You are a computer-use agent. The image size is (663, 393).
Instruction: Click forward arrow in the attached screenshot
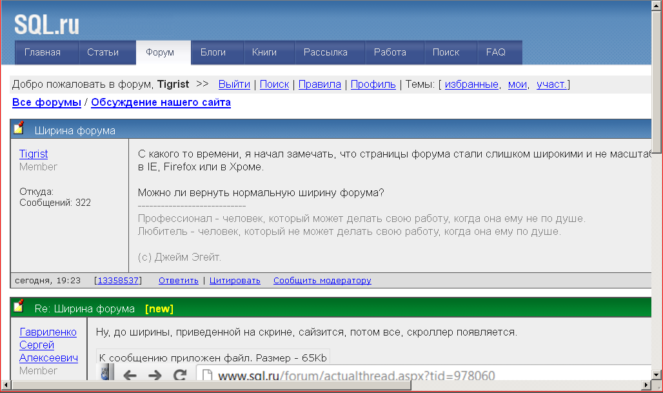tap(155, 375)
